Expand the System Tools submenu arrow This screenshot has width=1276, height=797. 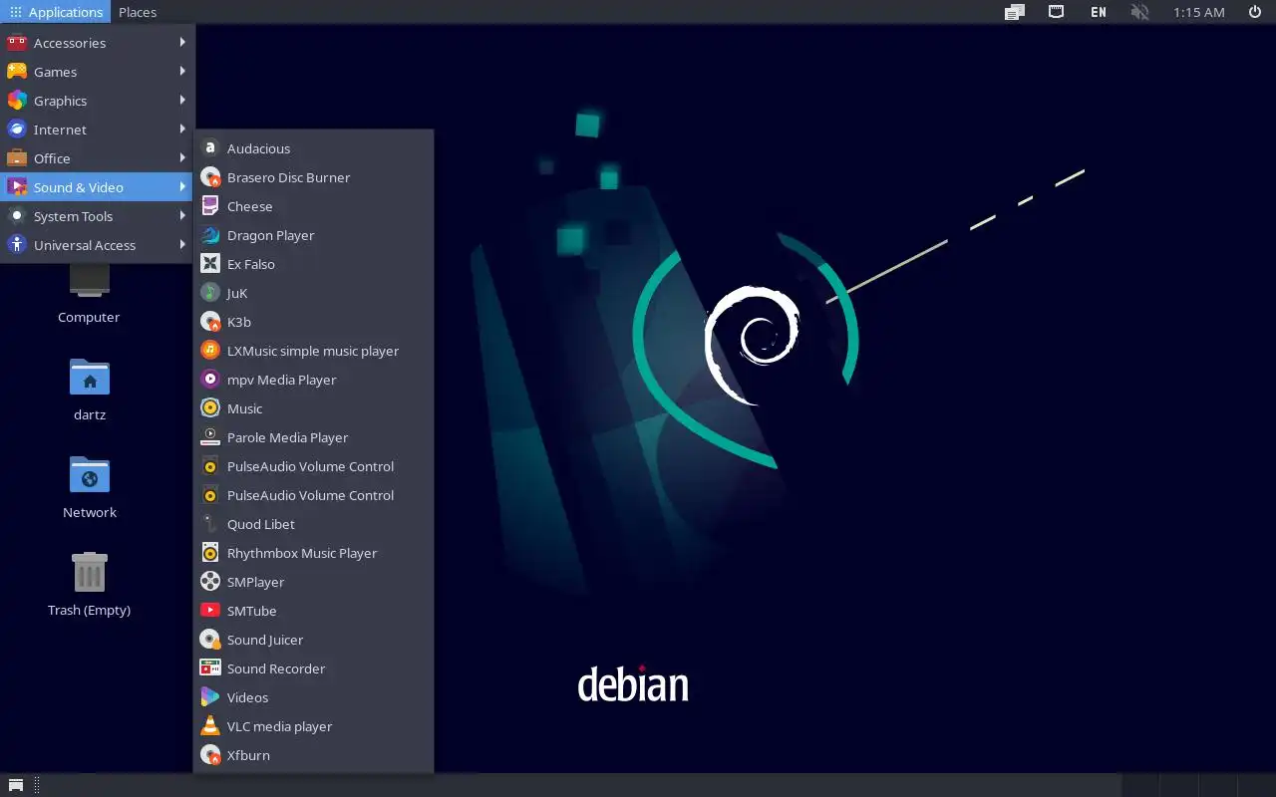(182, 216)
